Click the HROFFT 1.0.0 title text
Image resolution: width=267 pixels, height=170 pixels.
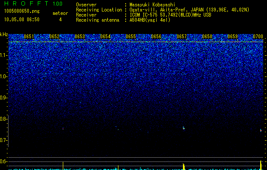click(33, 3)
